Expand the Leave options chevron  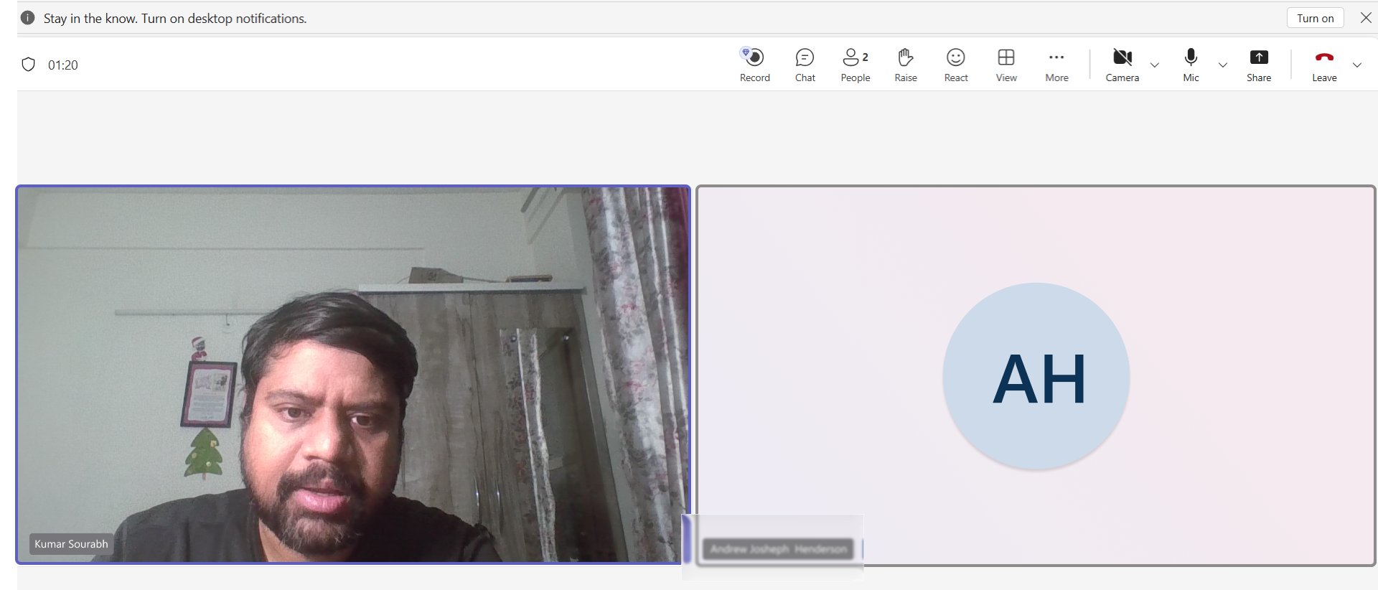point(1357,65)
